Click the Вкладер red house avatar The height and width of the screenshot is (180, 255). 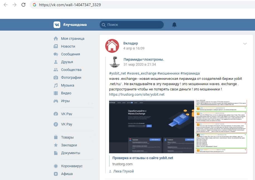click(112, 46)
